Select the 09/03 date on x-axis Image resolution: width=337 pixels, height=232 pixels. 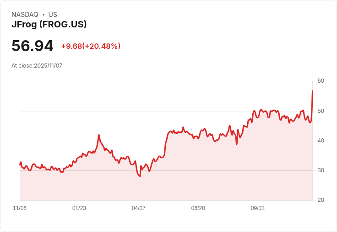click(258, 208)
